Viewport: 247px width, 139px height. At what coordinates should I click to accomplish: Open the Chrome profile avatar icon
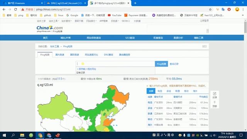(237, 9)
